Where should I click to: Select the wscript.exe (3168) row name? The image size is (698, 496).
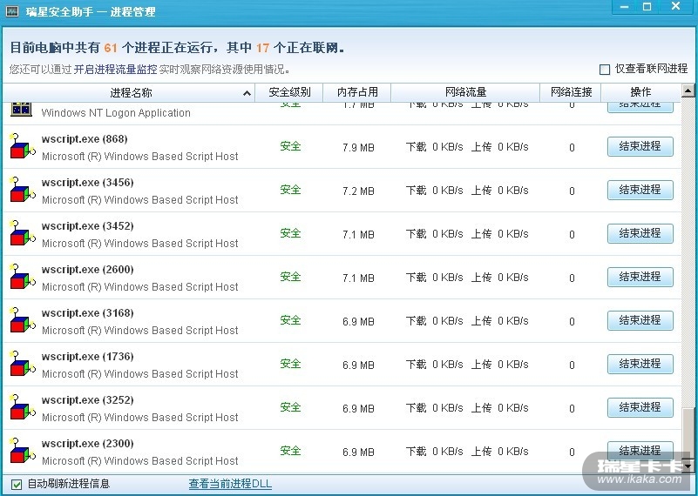[88, 313]
